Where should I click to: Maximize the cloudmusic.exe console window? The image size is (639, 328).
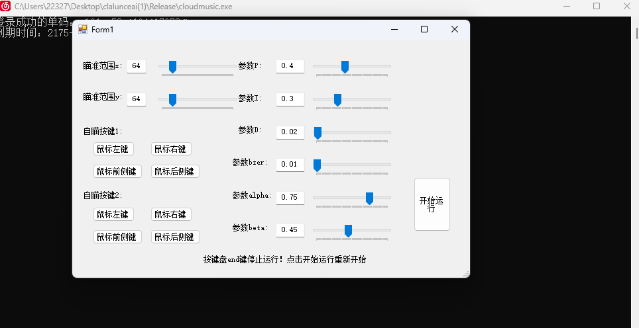[597, 6]
